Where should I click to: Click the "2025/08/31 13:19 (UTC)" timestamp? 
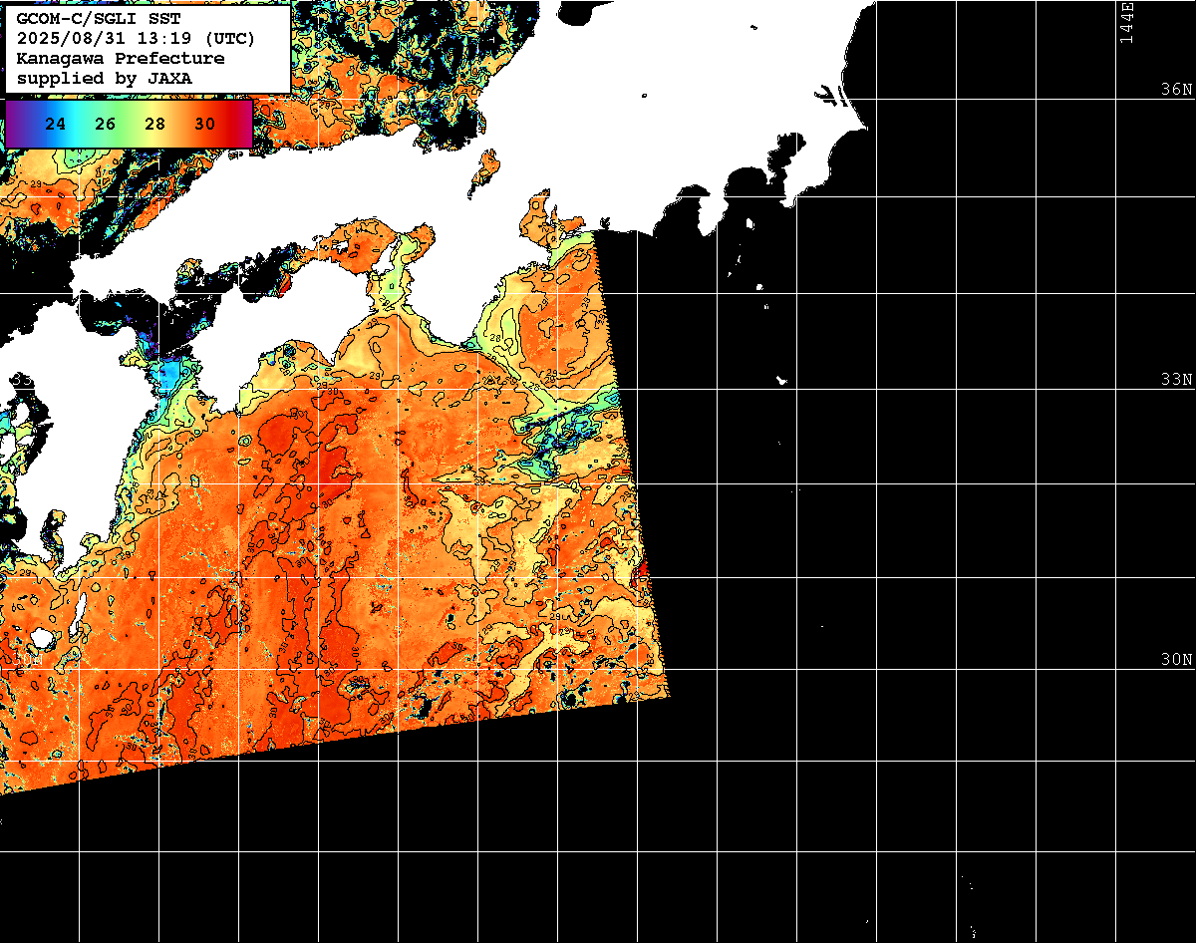coord(136,39)
